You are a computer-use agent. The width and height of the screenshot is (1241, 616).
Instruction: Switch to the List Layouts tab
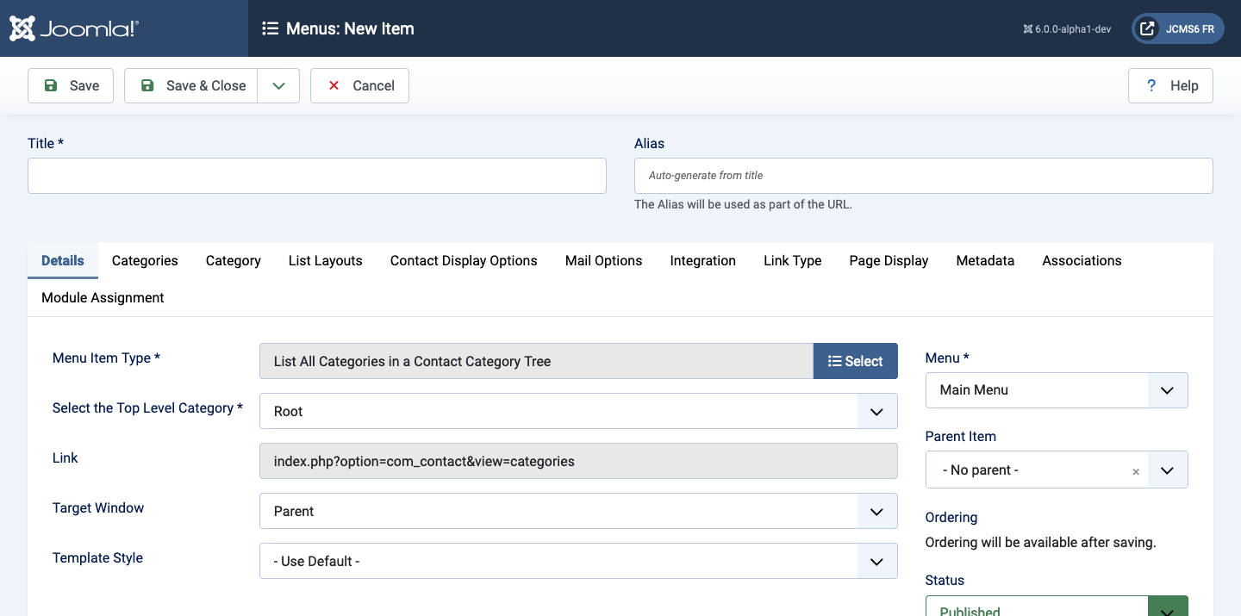point(326,260)
